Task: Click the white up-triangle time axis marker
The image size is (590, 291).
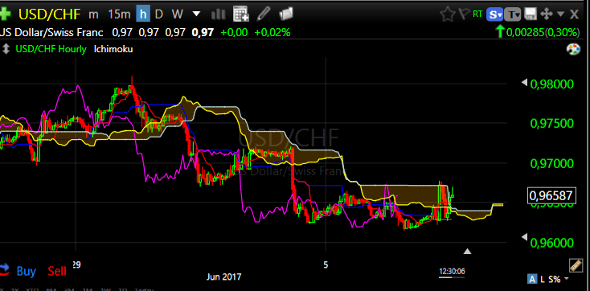Action: pos(467,251)
